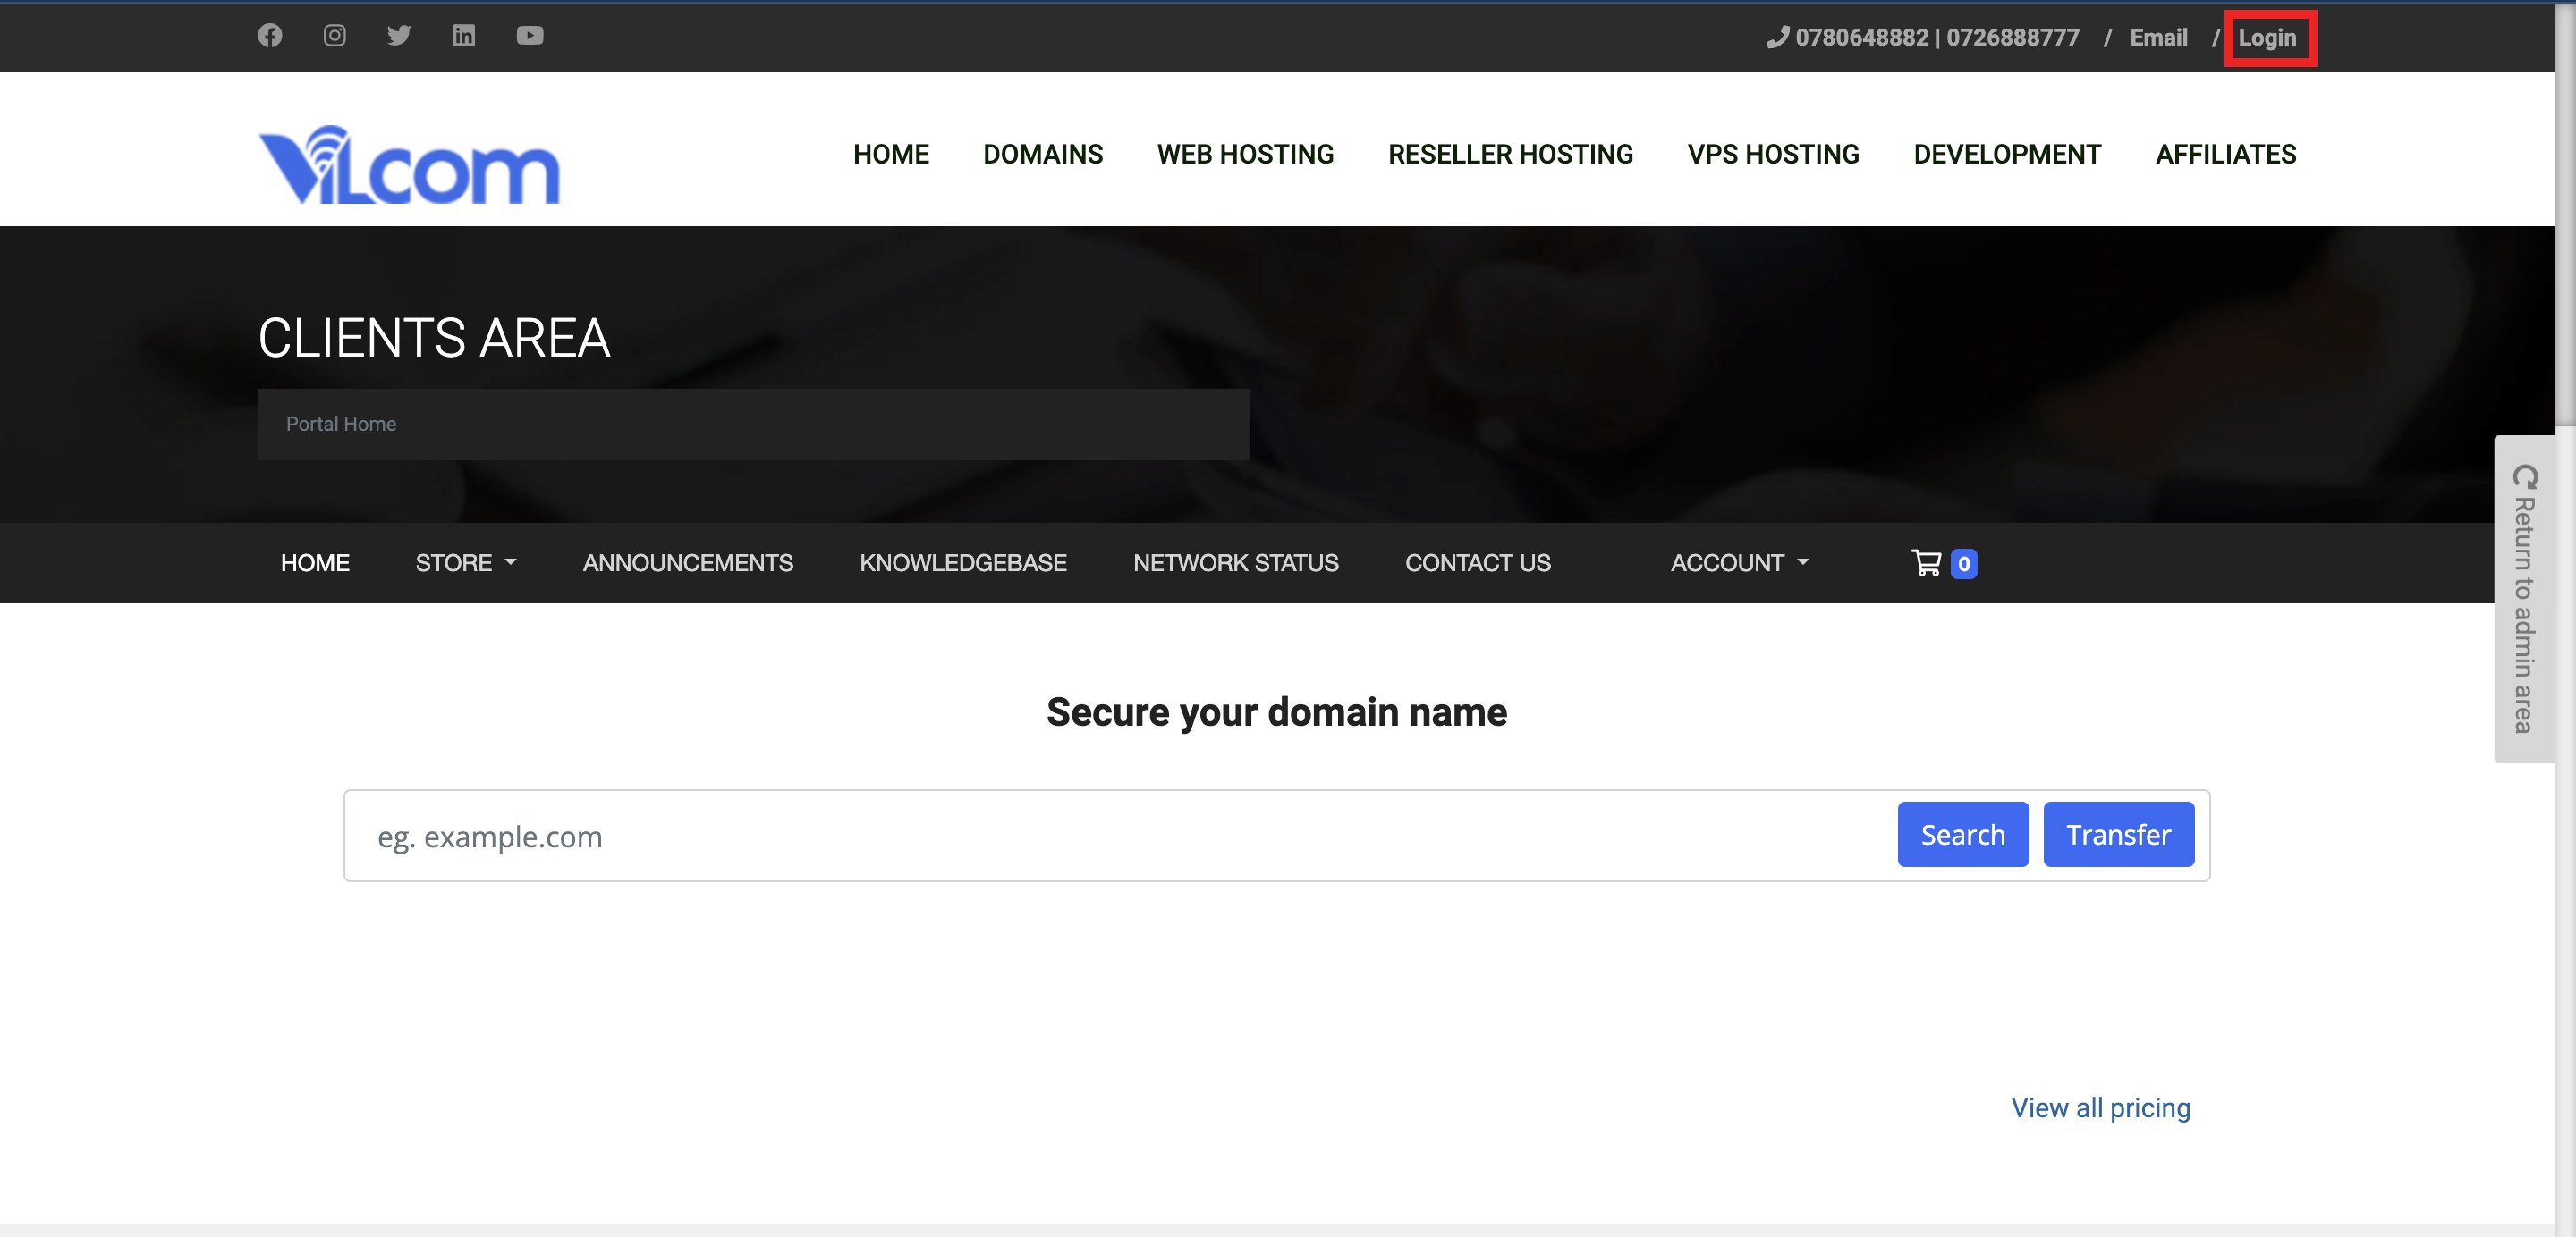
Task: Open KNOWLEDGEBASE in the client menu
Action: tap(962, 564)
